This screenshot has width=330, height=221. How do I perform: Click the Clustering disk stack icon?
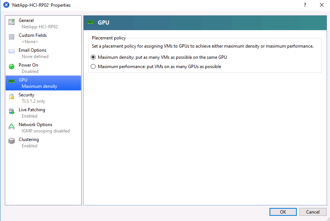pos(12,141)
